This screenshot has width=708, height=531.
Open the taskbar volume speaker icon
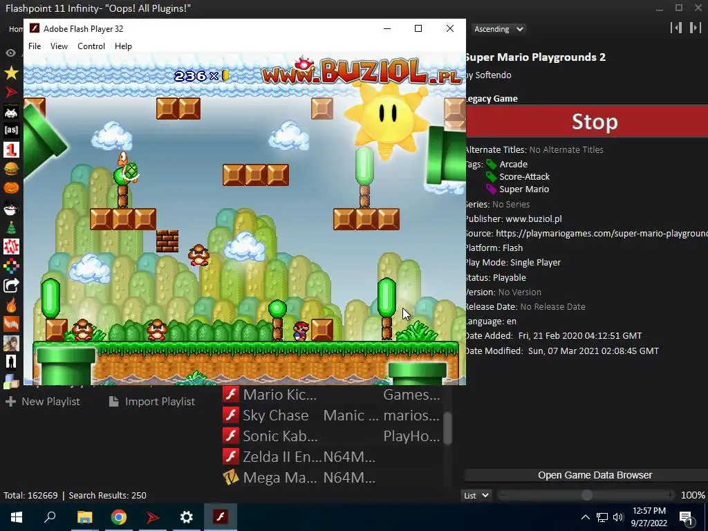618,517
